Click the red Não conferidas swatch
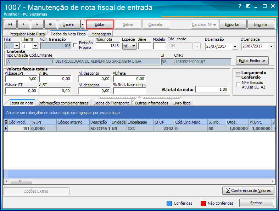The height and width of the screenshot is (211, 279). (x=203, y=203)
